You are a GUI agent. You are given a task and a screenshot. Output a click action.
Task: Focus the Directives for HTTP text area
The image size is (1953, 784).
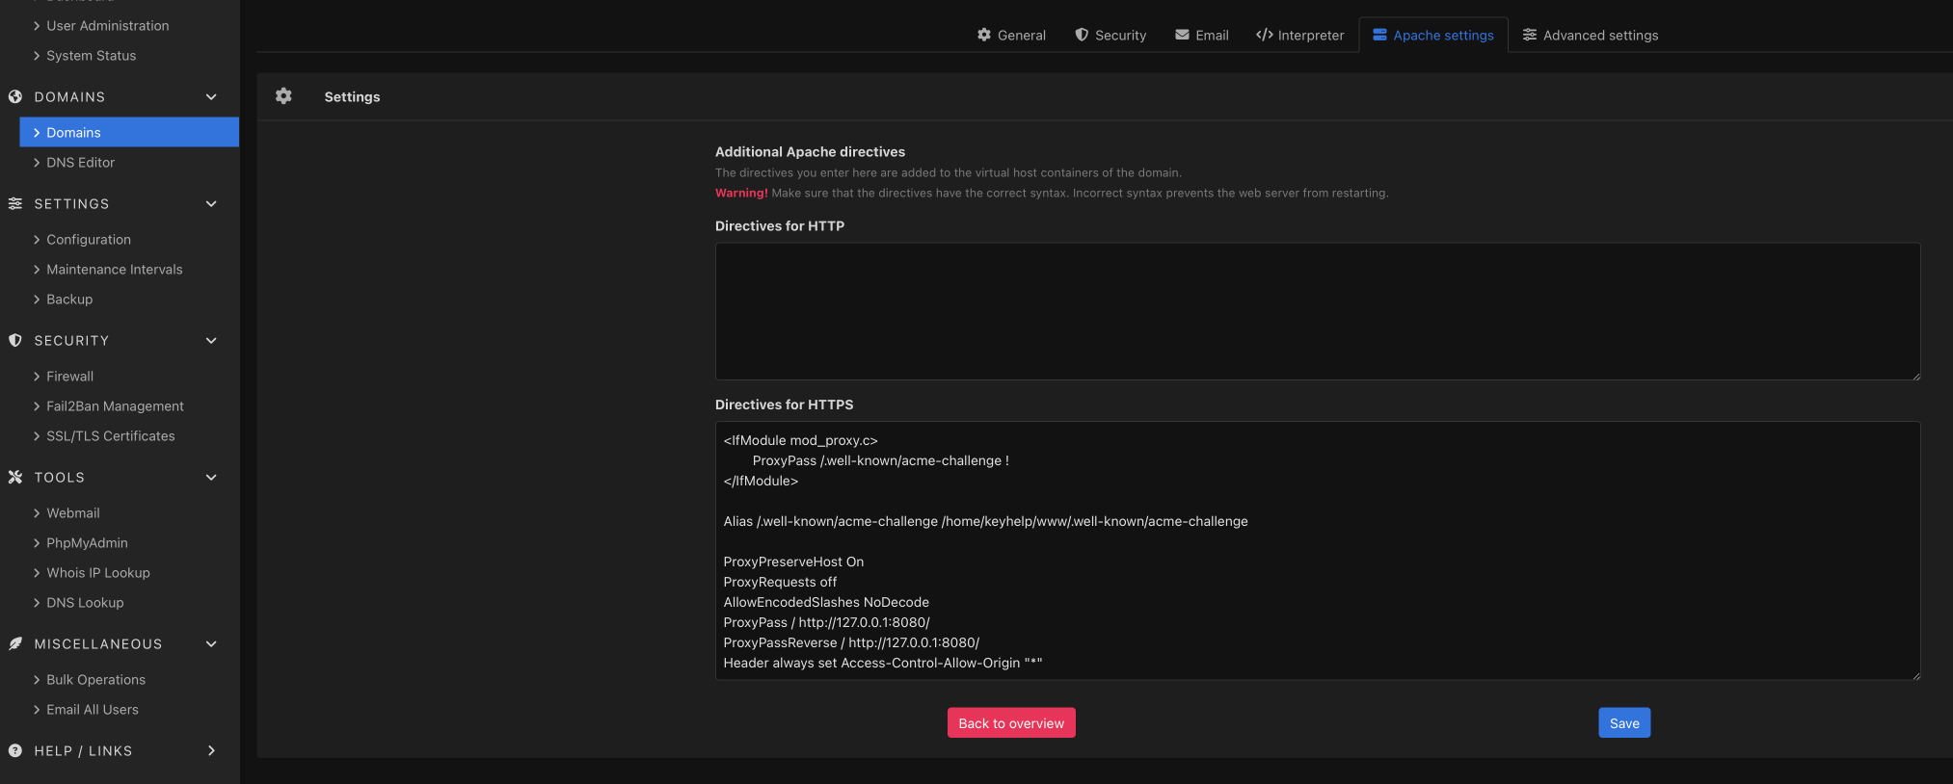coord(1317,311)
